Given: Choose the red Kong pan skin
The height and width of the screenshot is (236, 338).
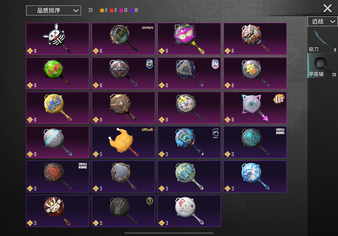Looking at the screenshot, I should coord(58,176).
